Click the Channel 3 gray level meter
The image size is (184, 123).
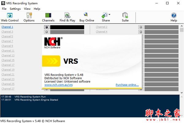pyautogui.click(x=67, y=32)
